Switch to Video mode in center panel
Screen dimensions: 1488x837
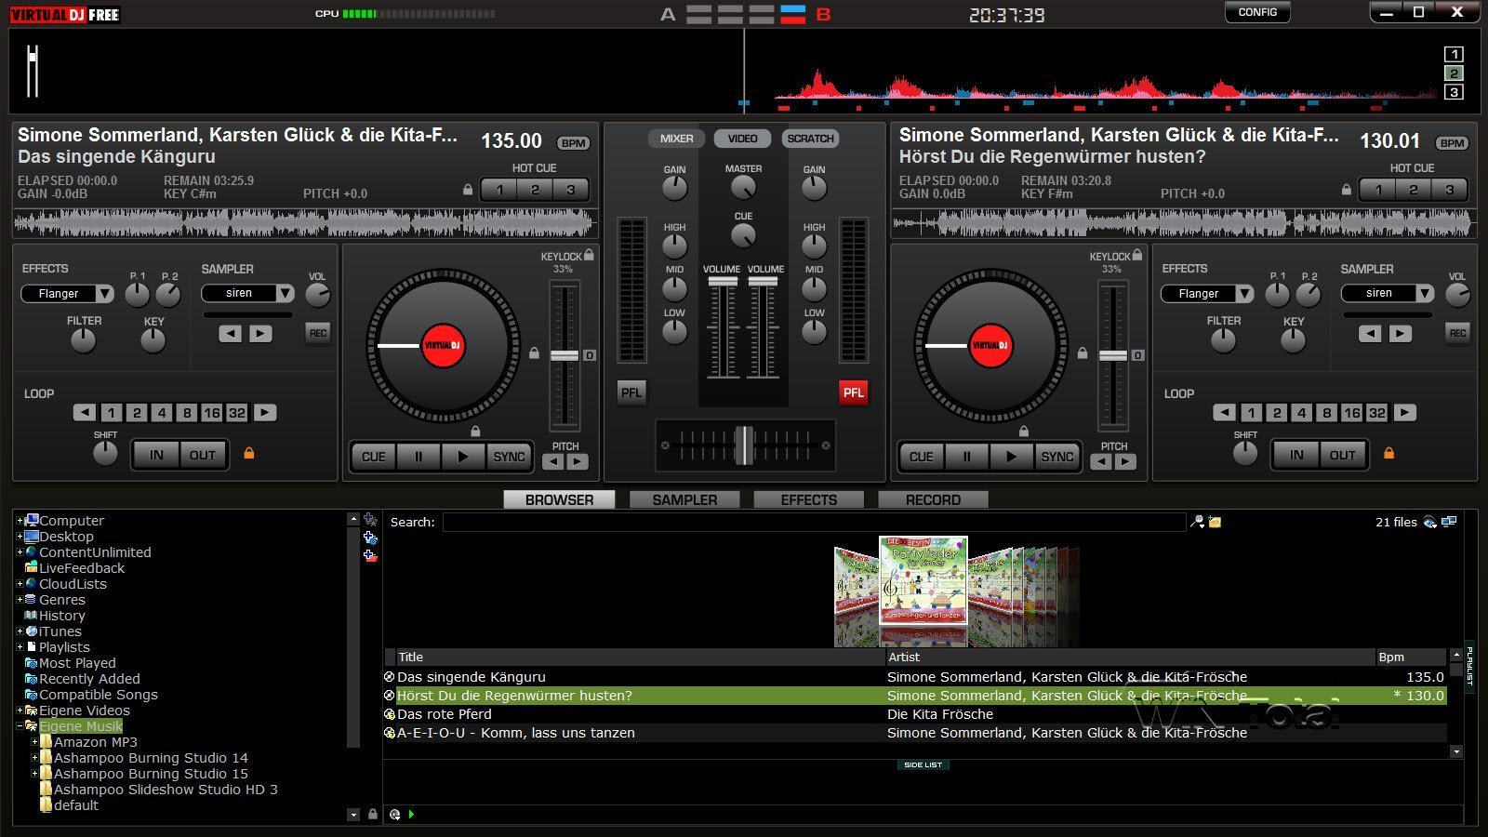pos(741,138)
